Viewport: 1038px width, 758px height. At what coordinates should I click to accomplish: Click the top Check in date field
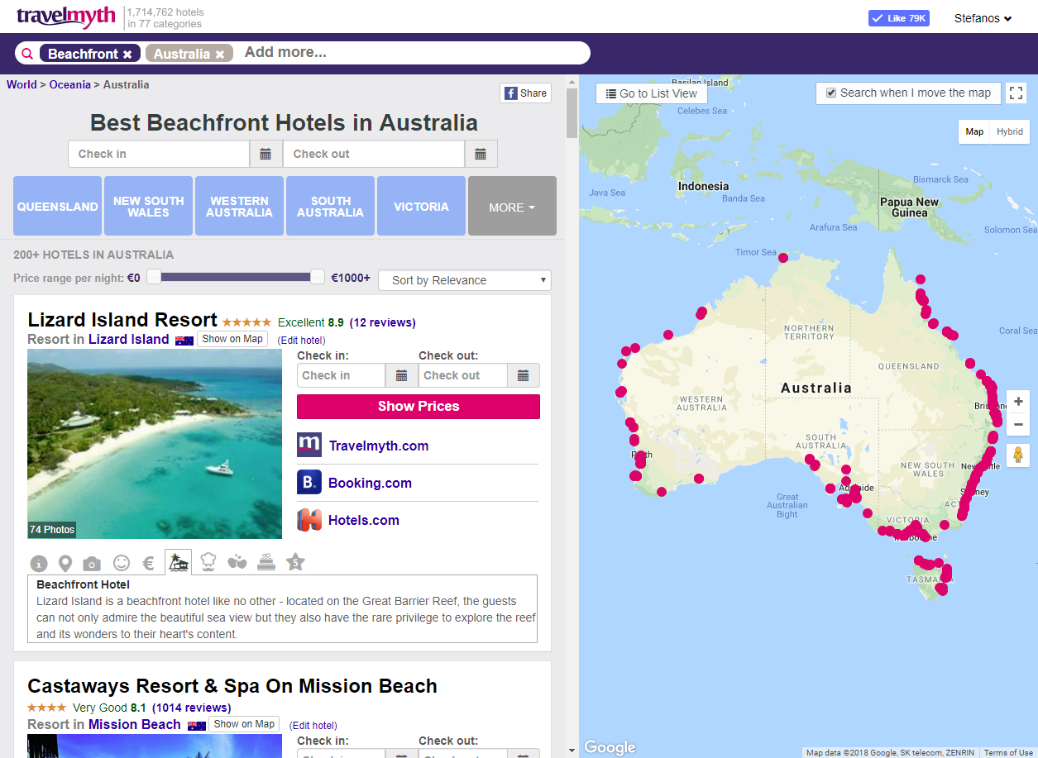(x=159, y=154)
